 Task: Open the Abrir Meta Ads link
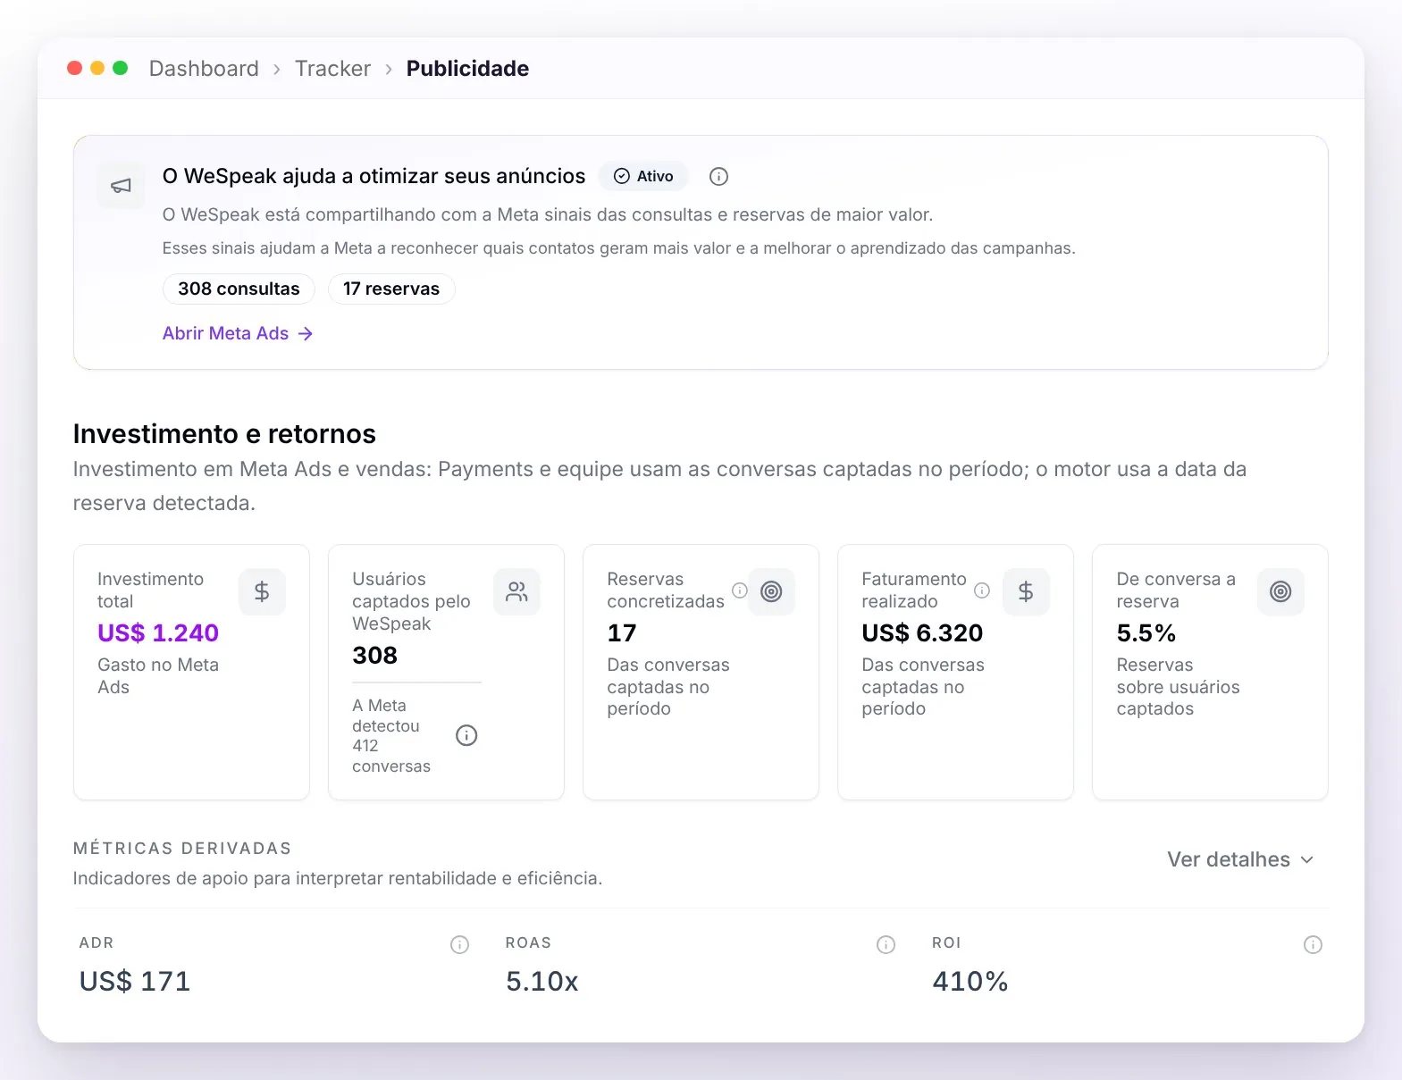coord(238,333)
